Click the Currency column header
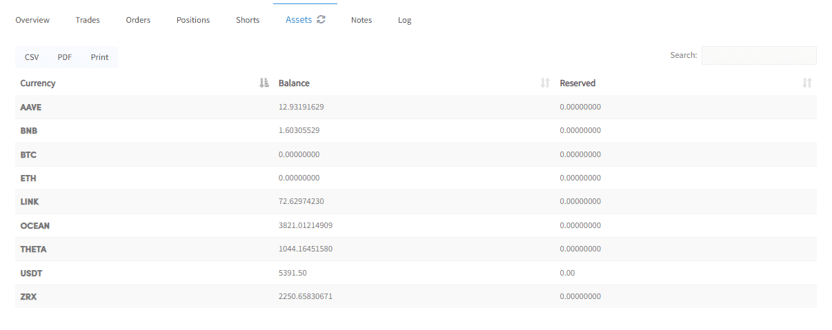 point(144,83)
